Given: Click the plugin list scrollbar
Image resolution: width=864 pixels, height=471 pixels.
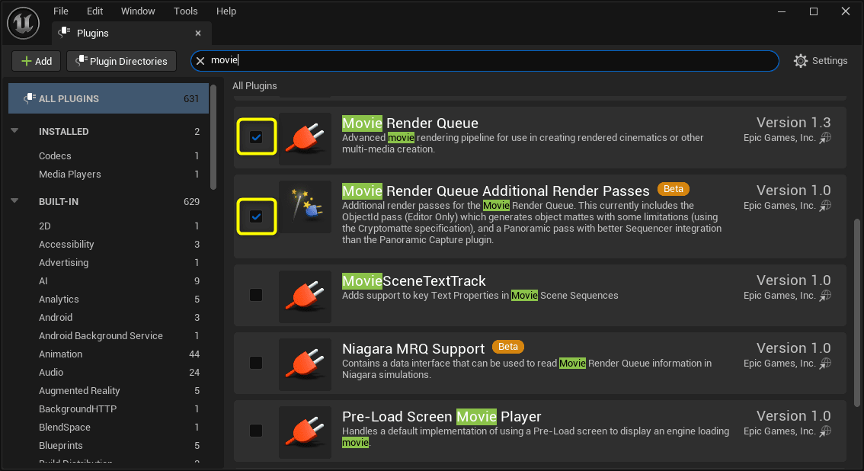Looking at the screenshot, I should [x=857, y=313].
